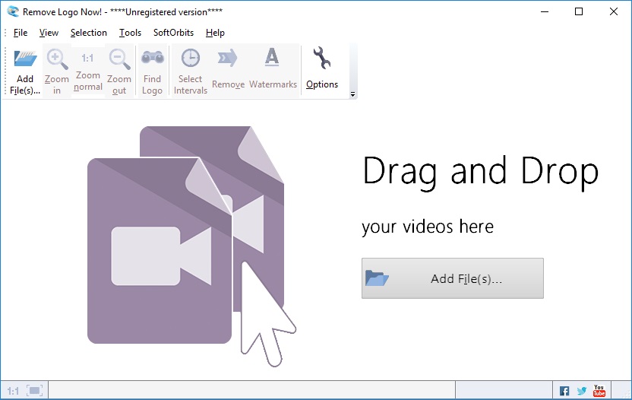Click the video files drop illustration
The width and height of the screenshot is (632, 400).
(x=191, y=246)
